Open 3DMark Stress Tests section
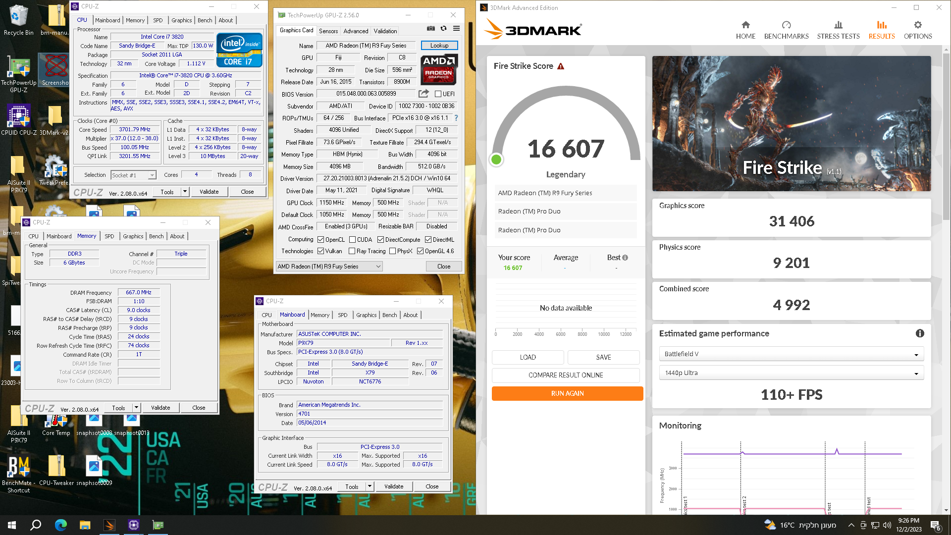951x535 pixels. [838, 30]
